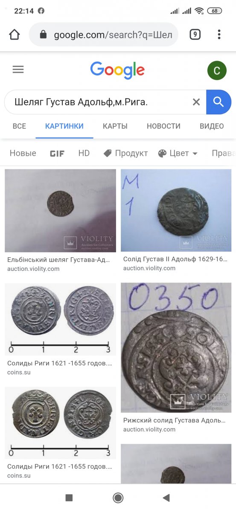Expand the Цвет color dropdown

(178, 153)
